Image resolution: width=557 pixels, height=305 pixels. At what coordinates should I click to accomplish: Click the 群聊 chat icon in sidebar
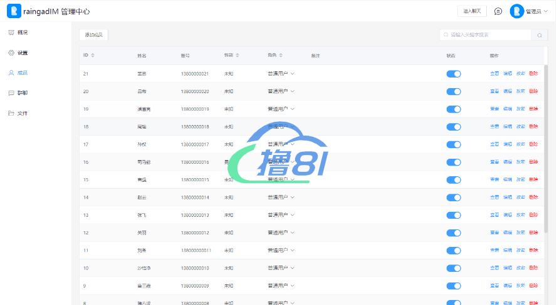(x=11, y=92)
